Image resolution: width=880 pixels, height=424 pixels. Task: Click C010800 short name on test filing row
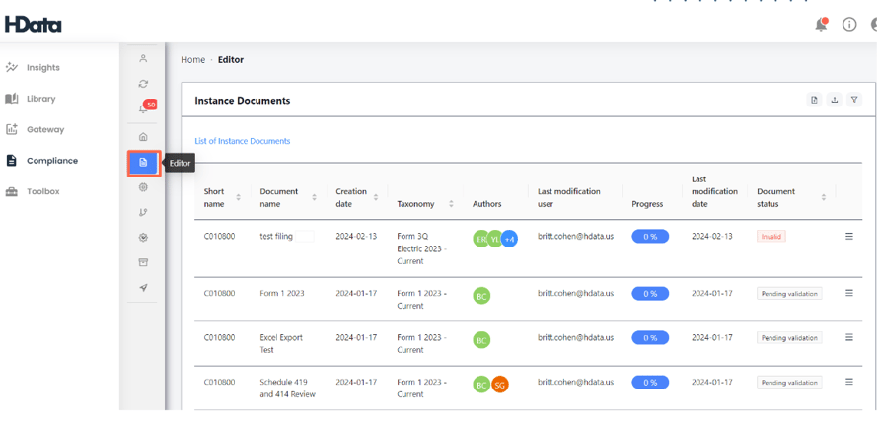pyautogui.click(x=219, y=236)
